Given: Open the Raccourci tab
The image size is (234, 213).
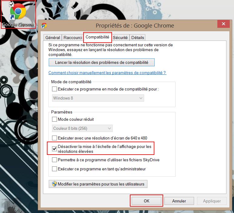Looking at the screenshot, I should pos(73,38).
